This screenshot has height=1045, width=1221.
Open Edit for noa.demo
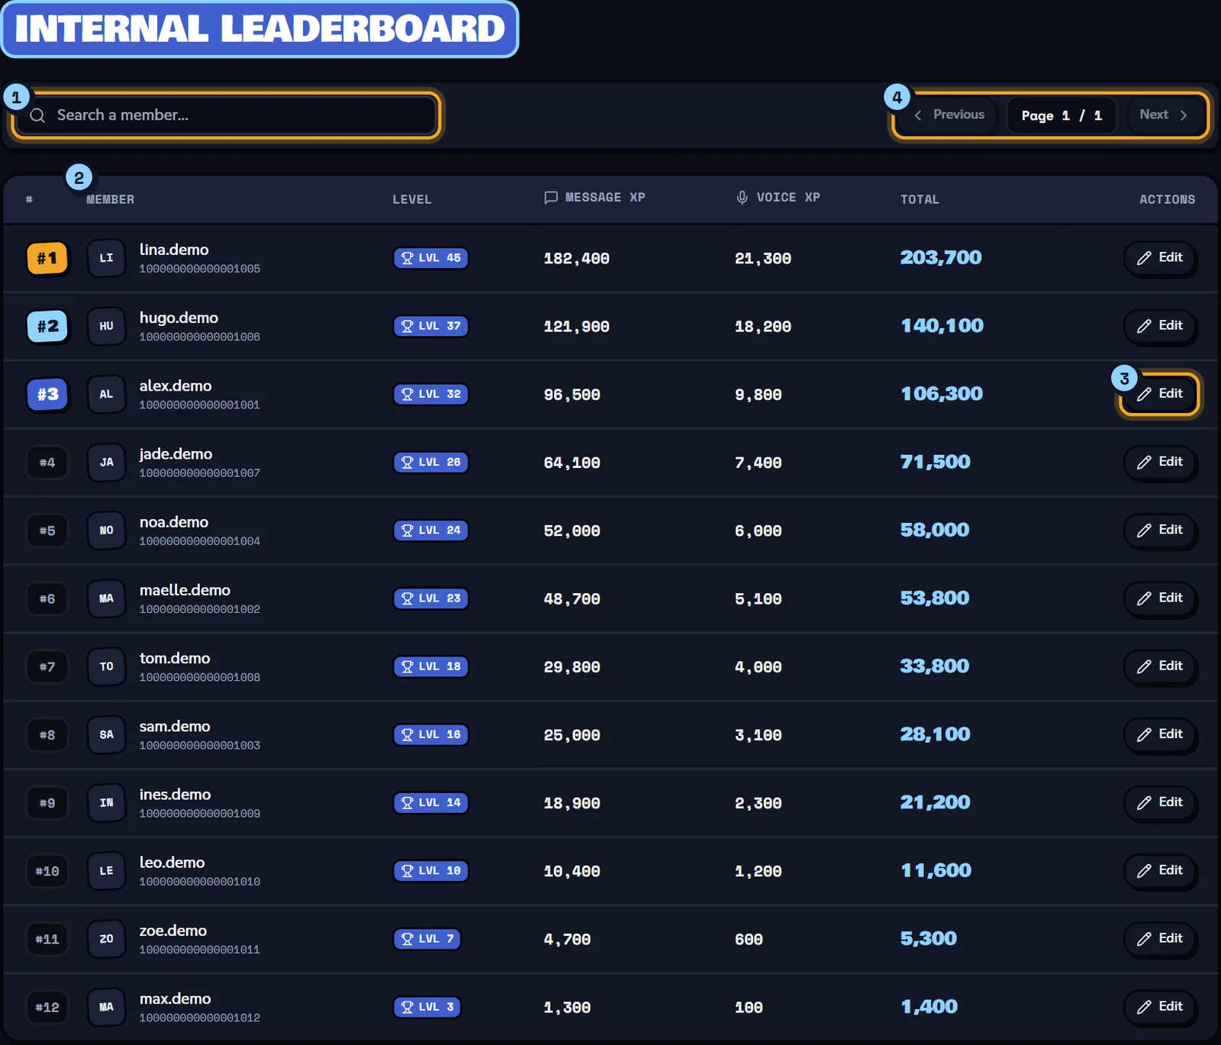(x=1160, y=530)
